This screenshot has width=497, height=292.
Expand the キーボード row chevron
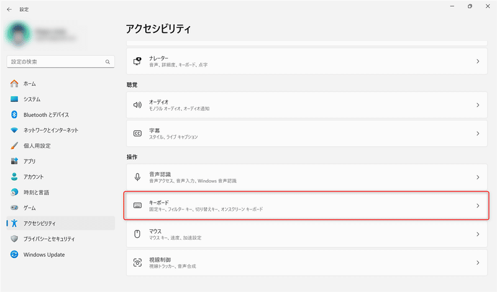478,206
